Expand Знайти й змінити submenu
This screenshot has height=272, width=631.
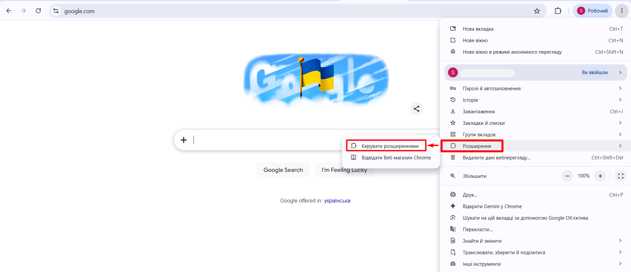pyautogui.click(x=536, y=241)
